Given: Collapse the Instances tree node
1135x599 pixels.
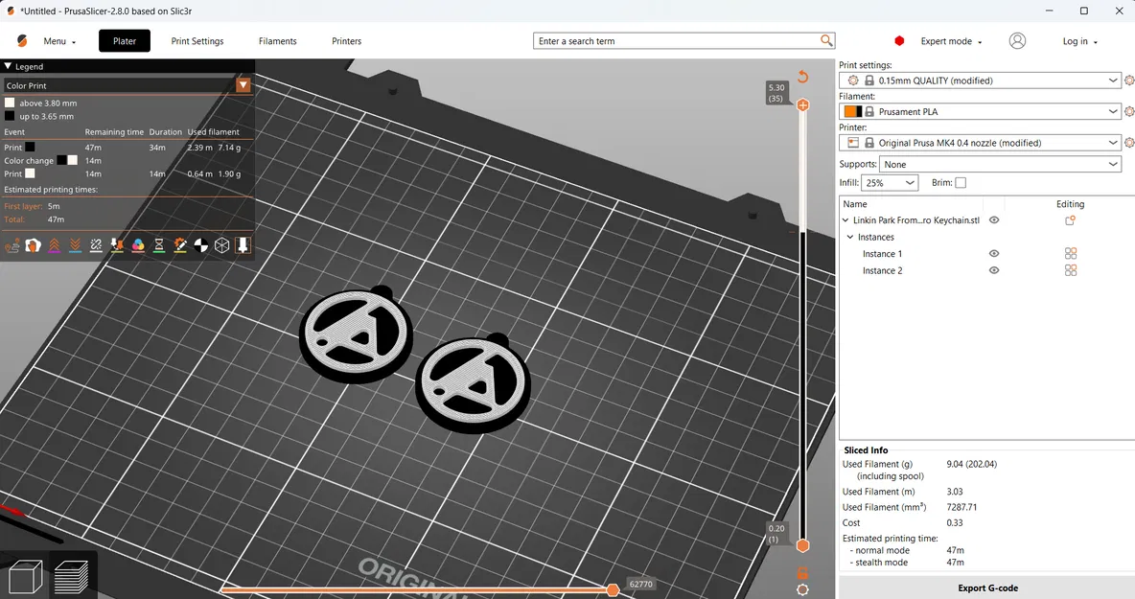Looking at the screenshot, I should click(849, 237).
